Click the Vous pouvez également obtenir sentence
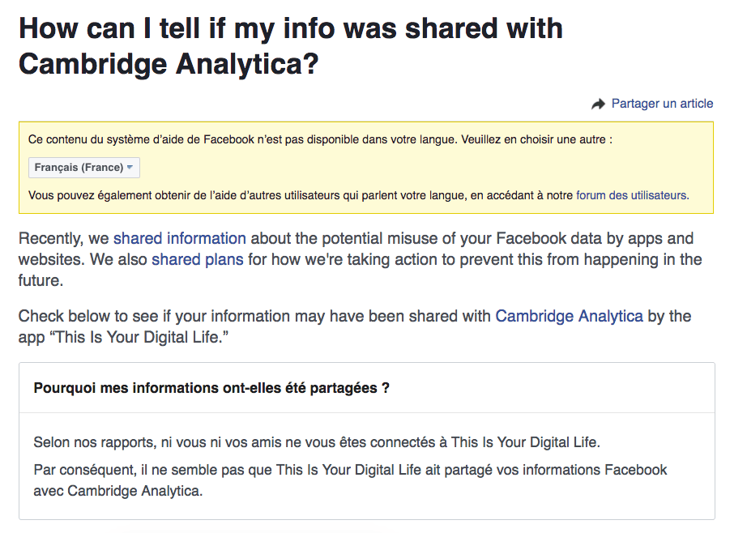 (358, 195)
